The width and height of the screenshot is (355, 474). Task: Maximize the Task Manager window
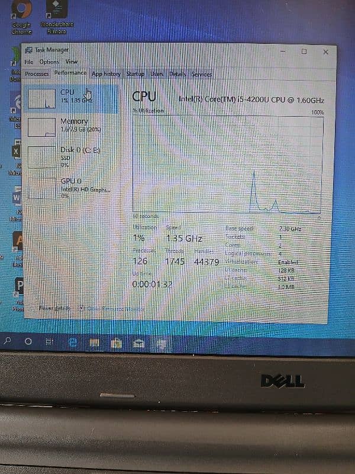pos(304,52)
